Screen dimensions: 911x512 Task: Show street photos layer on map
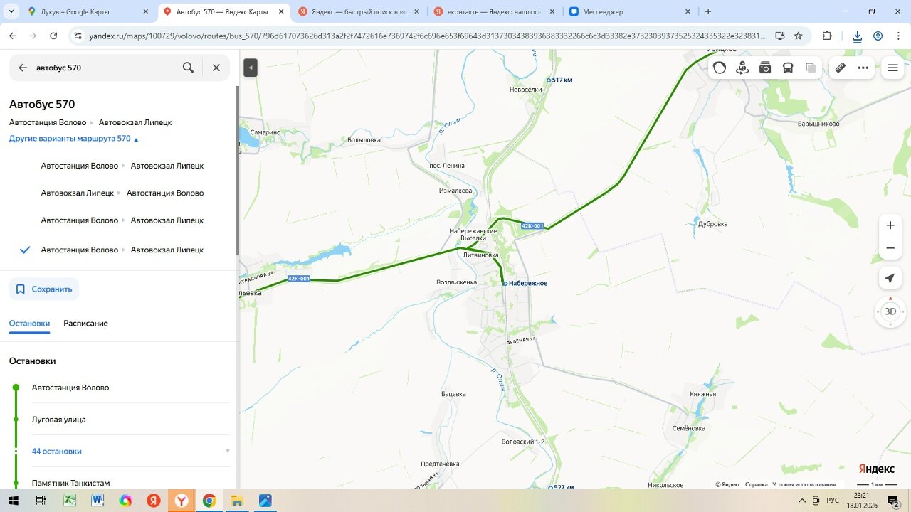pos(765,68)
